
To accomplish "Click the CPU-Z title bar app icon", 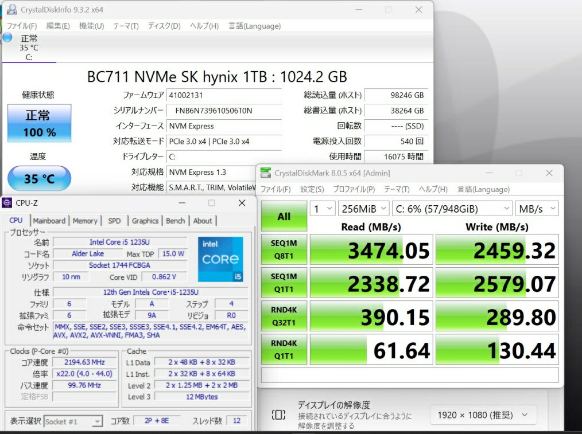I will click(7, 203).
